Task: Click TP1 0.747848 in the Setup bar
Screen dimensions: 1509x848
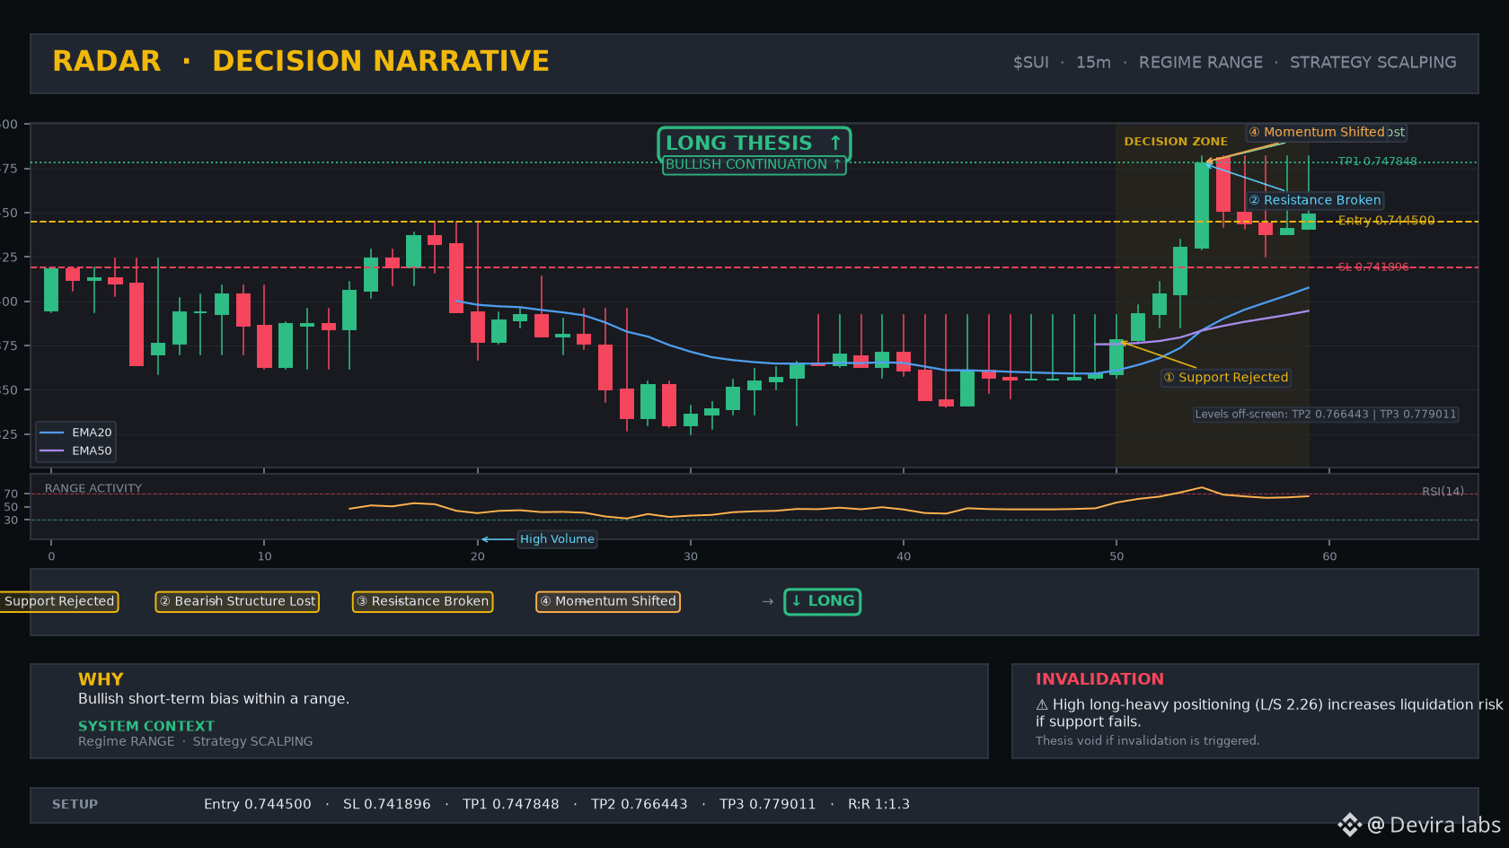Action: pyautogui.click(x=511, y=805)
